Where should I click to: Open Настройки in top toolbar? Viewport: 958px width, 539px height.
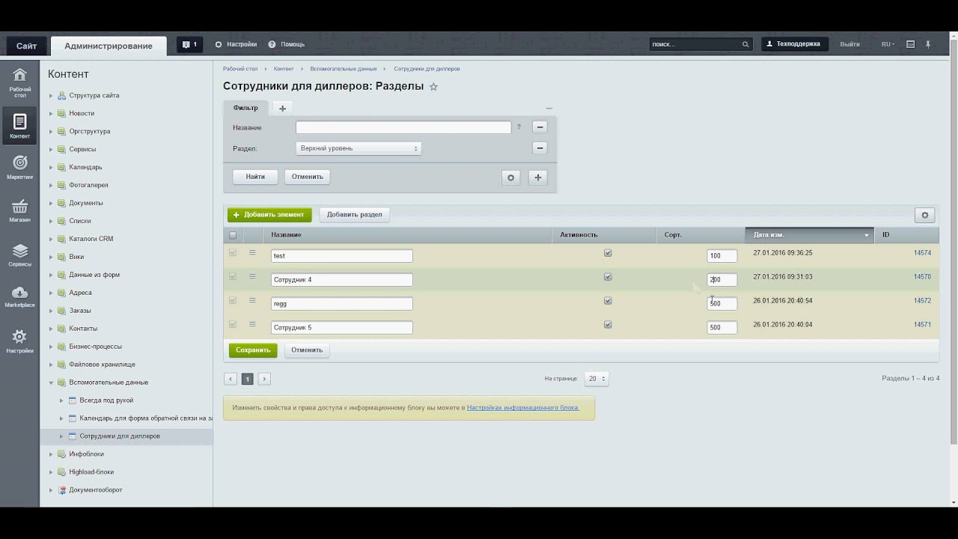236,44
